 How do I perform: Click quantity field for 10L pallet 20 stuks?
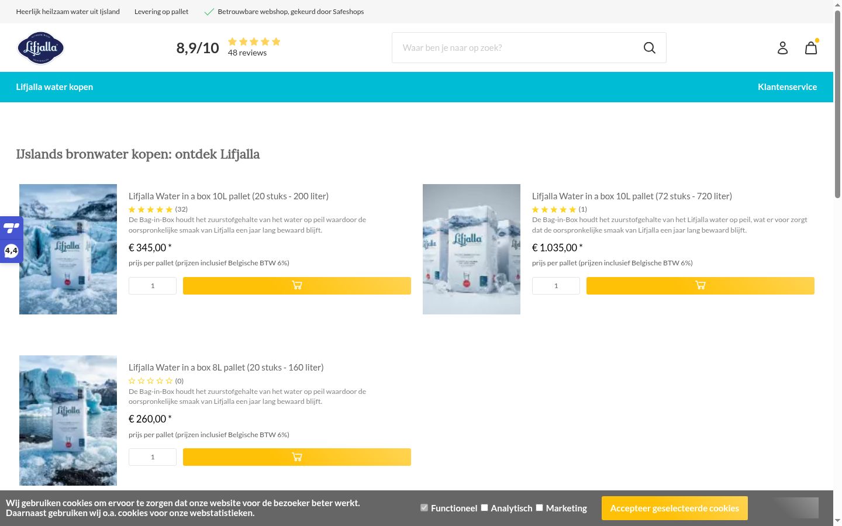(153, 286)
